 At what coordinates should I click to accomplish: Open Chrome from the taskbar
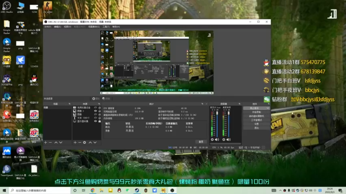(93, 190)
